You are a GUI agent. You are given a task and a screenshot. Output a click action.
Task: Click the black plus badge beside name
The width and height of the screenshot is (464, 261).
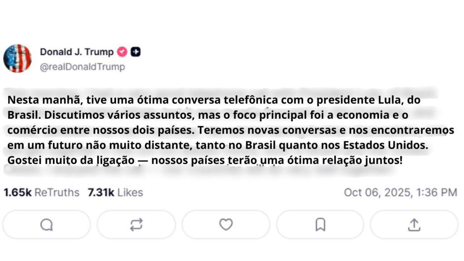[135, 52]
